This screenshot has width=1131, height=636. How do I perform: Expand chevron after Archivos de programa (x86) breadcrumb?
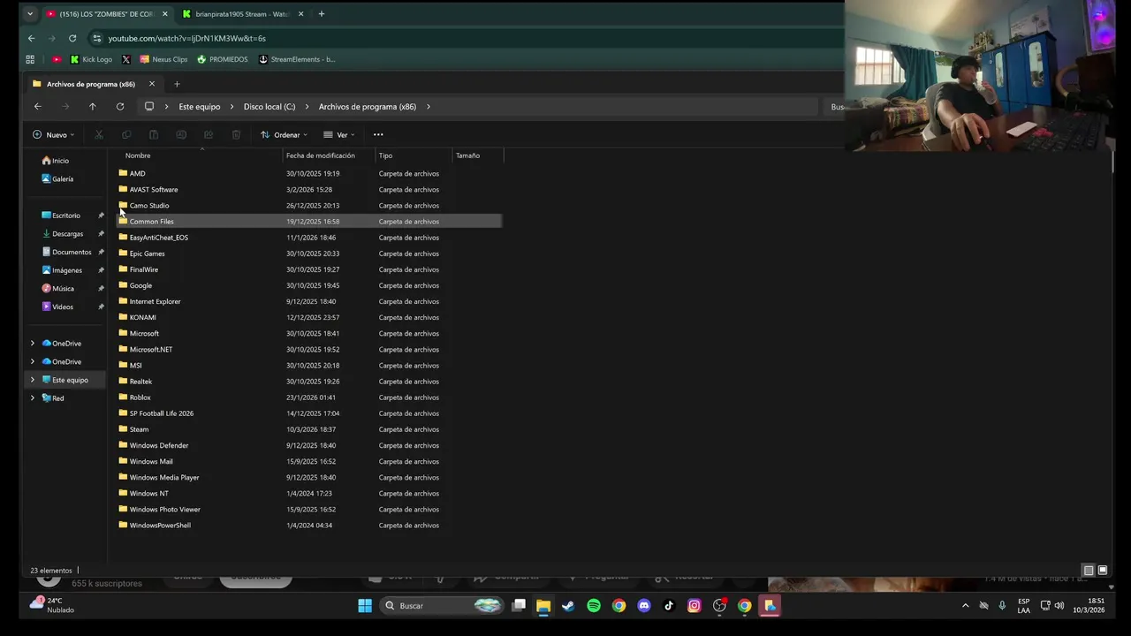click(429, 107)
